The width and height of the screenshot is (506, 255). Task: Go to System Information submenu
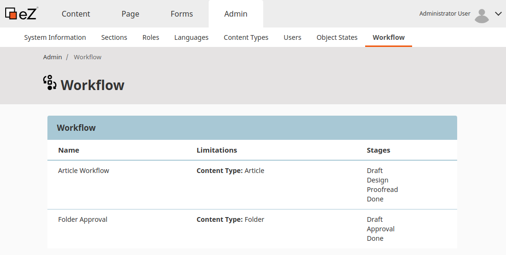tap(55, 37)
